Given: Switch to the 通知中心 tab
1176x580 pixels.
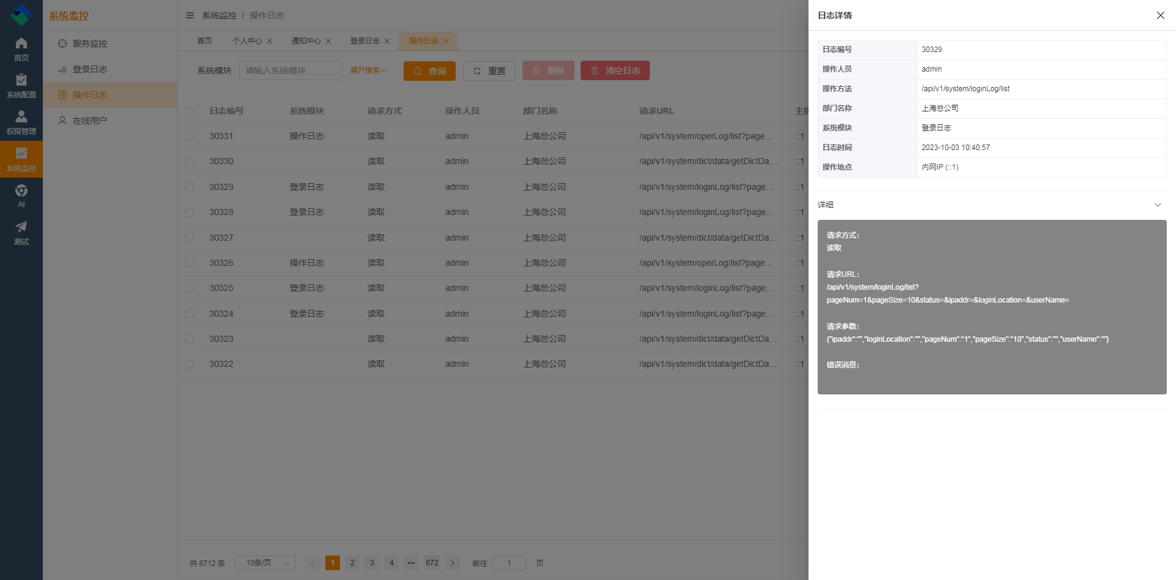Looking at the screenshot, I should coord(306,41).
